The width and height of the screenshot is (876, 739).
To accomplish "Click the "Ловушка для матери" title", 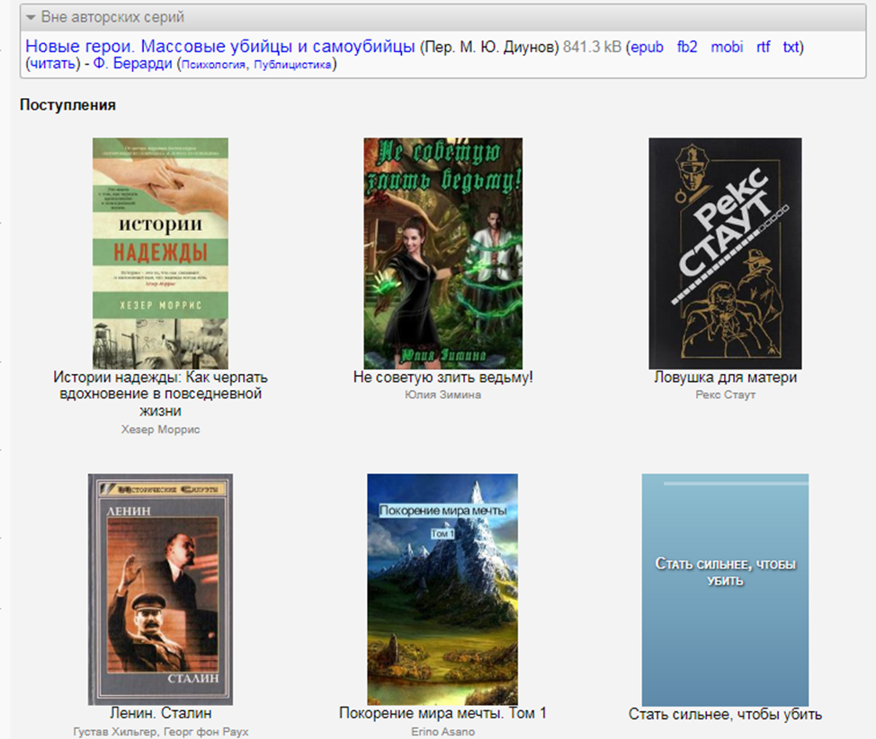I will point(725,378).
